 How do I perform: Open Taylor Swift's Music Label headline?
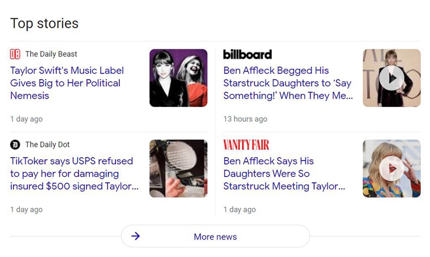click(67, 83)
